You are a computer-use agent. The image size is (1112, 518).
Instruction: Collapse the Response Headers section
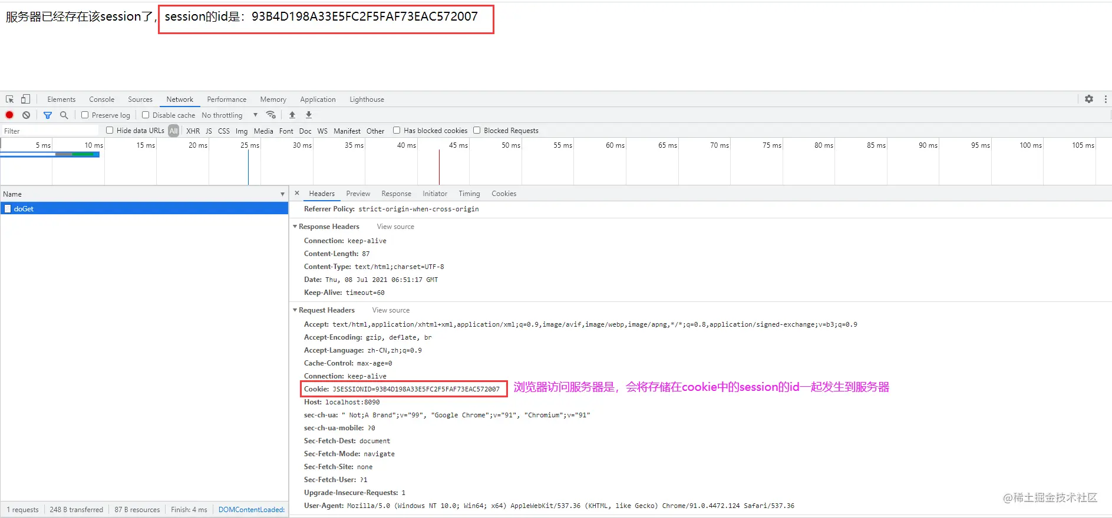[295, 227]
